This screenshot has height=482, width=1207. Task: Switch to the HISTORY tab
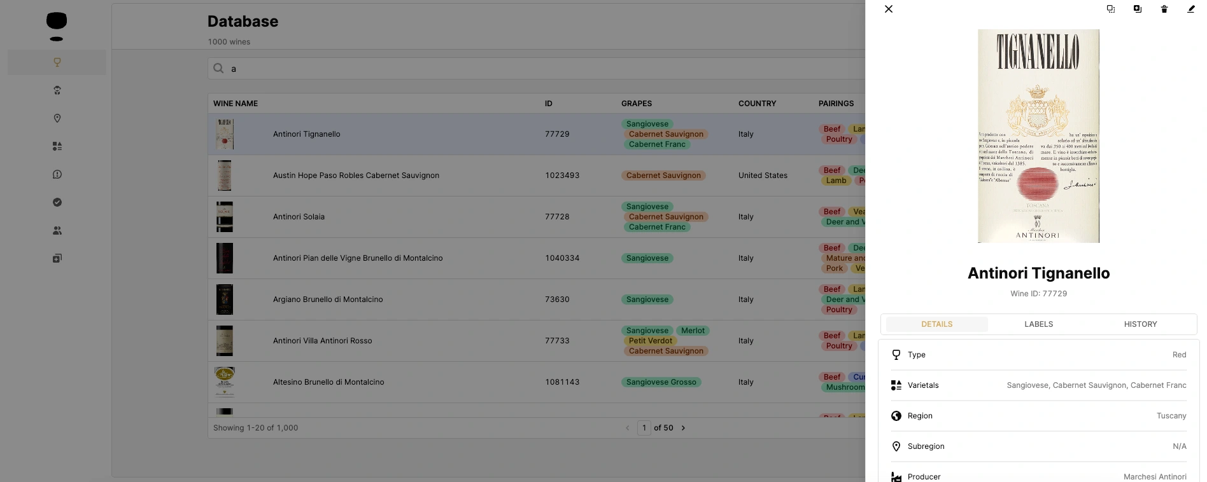tap(1140, 324)
